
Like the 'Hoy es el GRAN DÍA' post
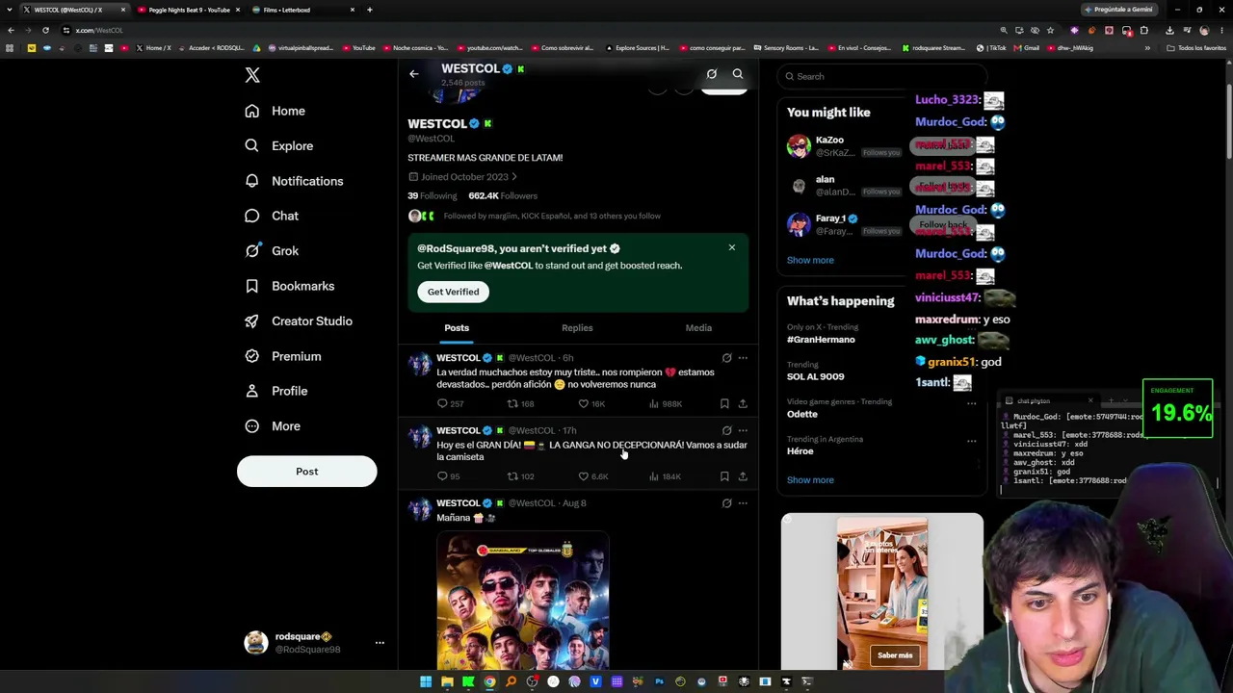[x=583, y=476]
